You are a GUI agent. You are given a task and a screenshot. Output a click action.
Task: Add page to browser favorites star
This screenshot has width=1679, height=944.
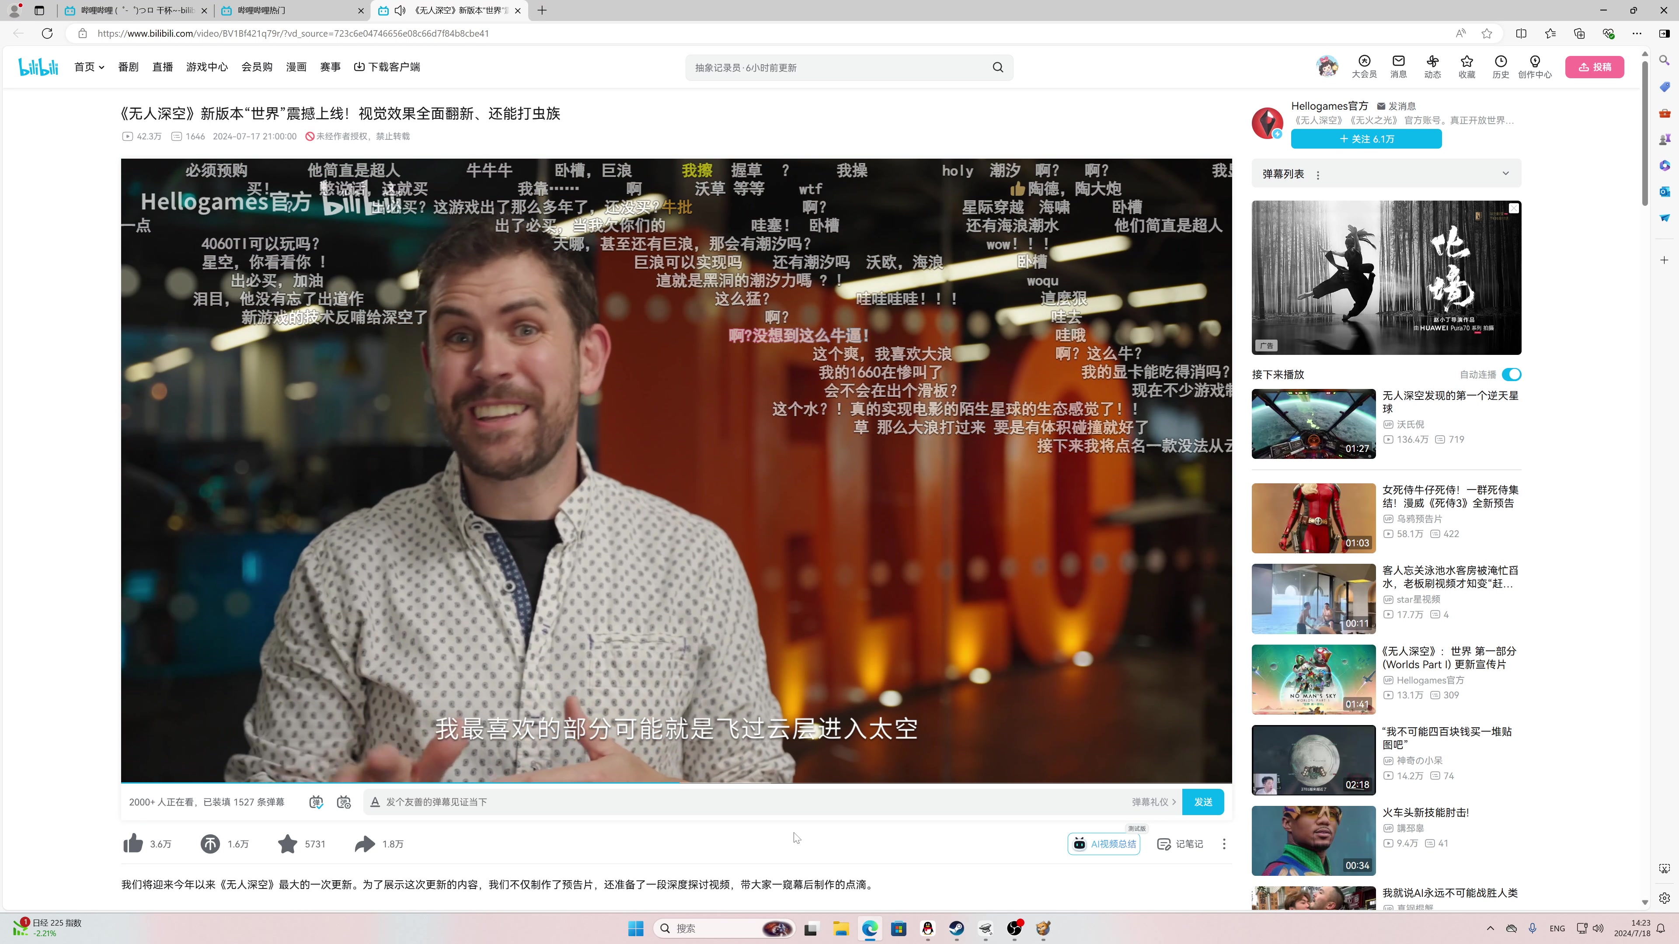1487,33
